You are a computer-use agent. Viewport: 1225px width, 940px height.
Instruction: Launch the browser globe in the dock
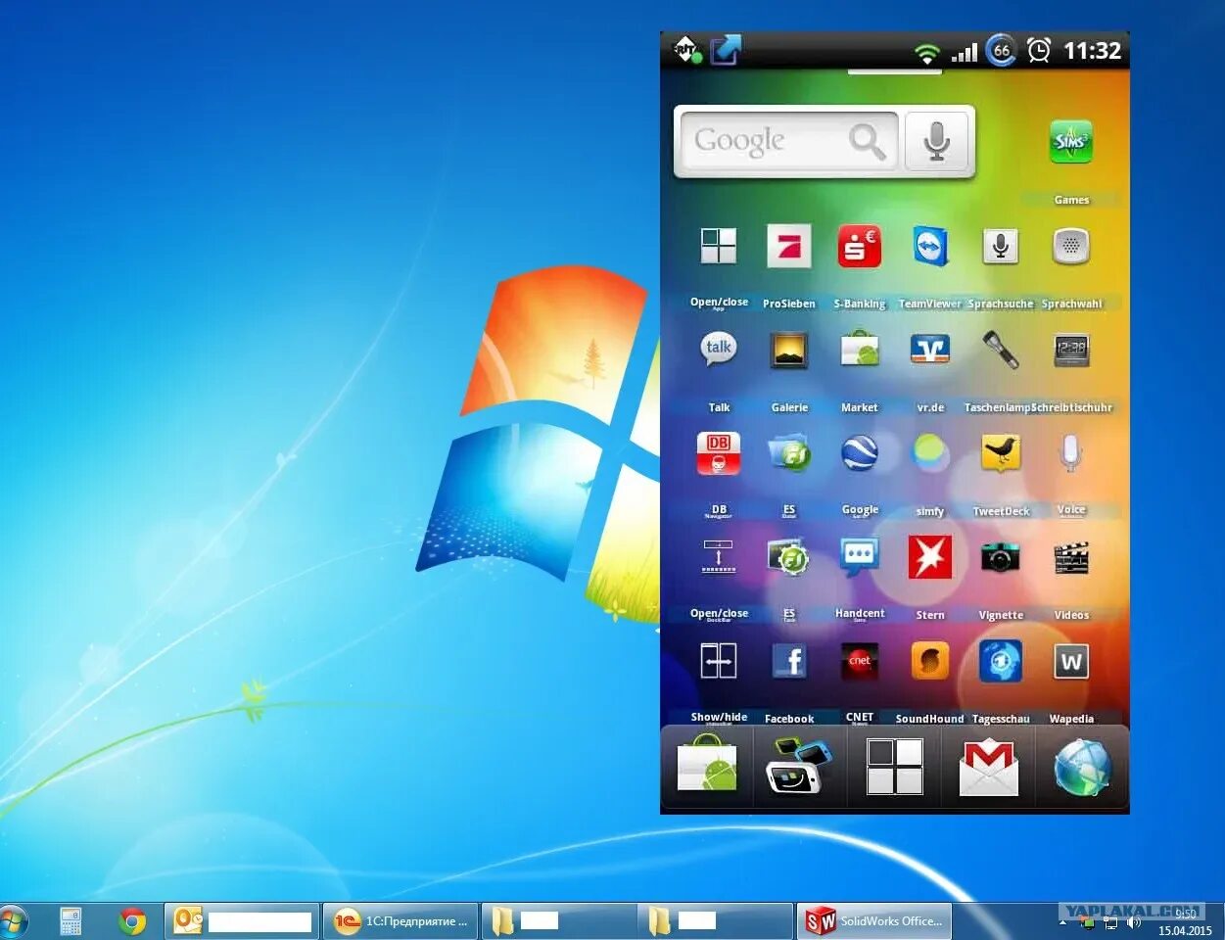tap(1083, 768)
